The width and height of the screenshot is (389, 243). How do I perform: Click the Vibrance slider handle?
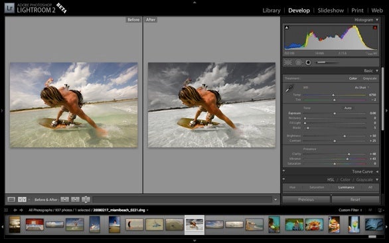347,159
